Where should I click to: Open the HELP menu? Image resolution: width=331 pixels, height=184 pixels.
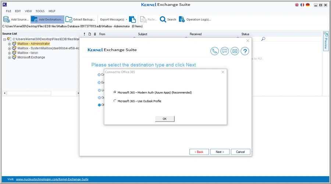52,11
